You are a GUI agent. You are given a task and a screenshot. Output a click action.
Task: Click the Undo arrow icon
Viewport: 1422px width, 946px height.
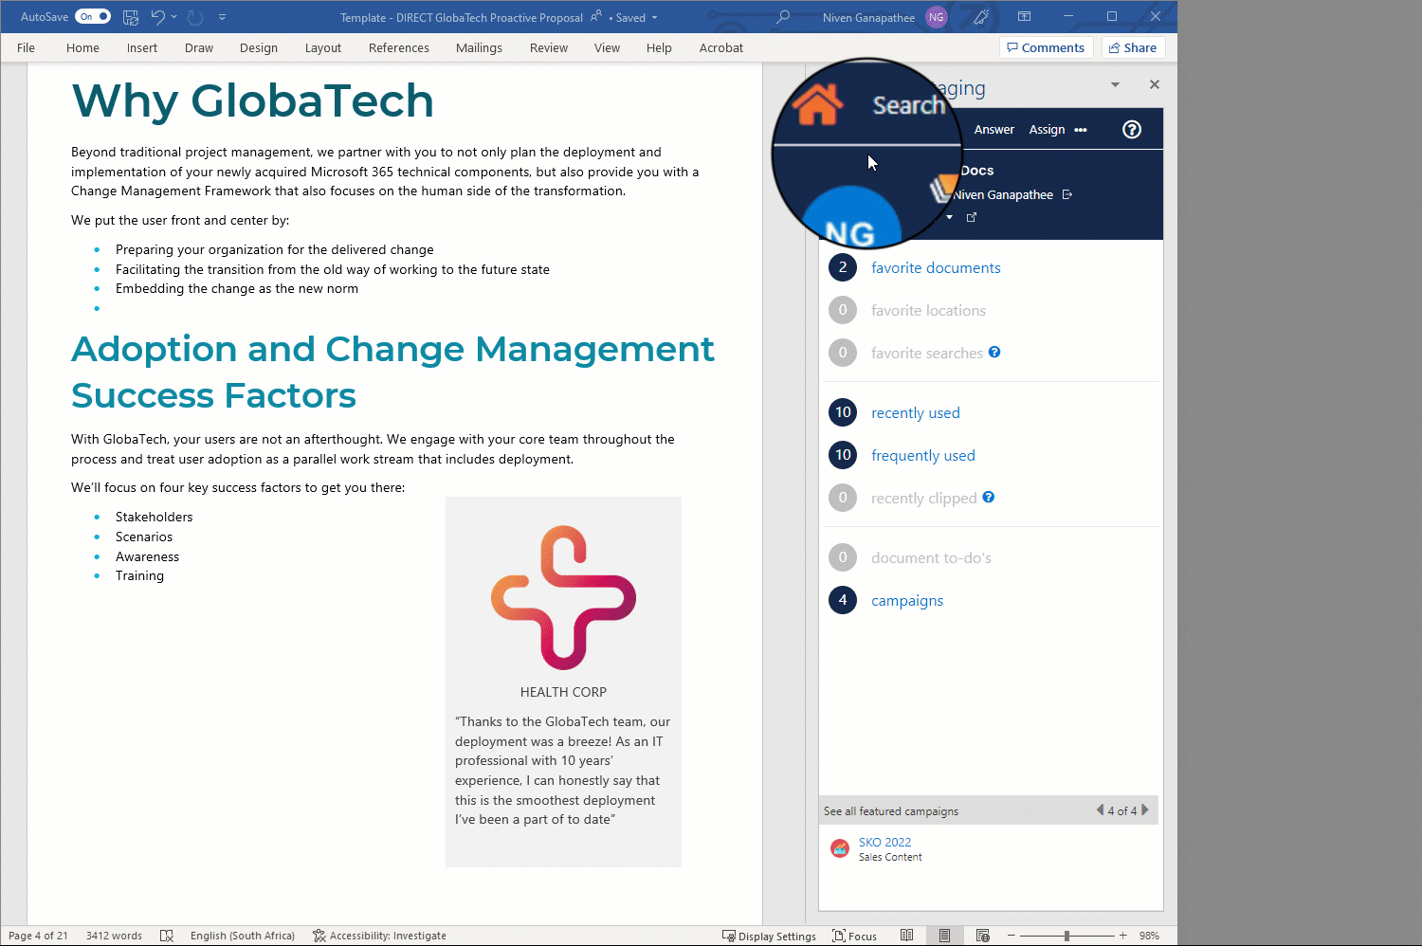coord(157,17)
